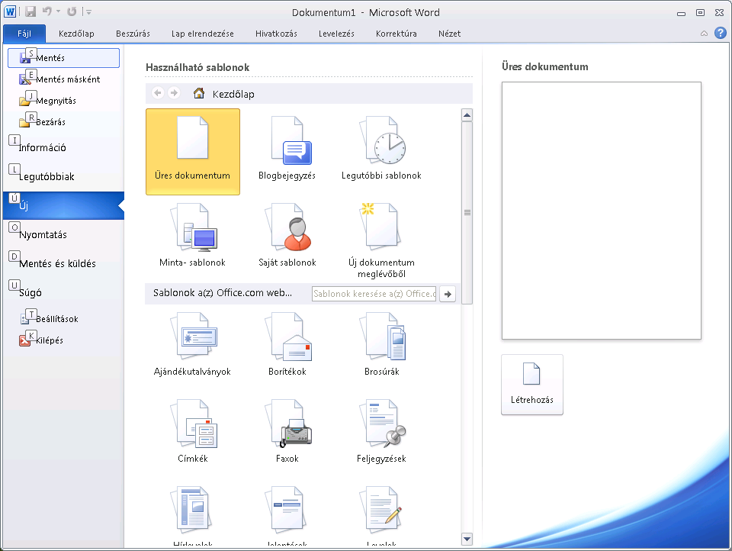
Task: Click the Office.com template search field
Action: click(x=374, y=294)
